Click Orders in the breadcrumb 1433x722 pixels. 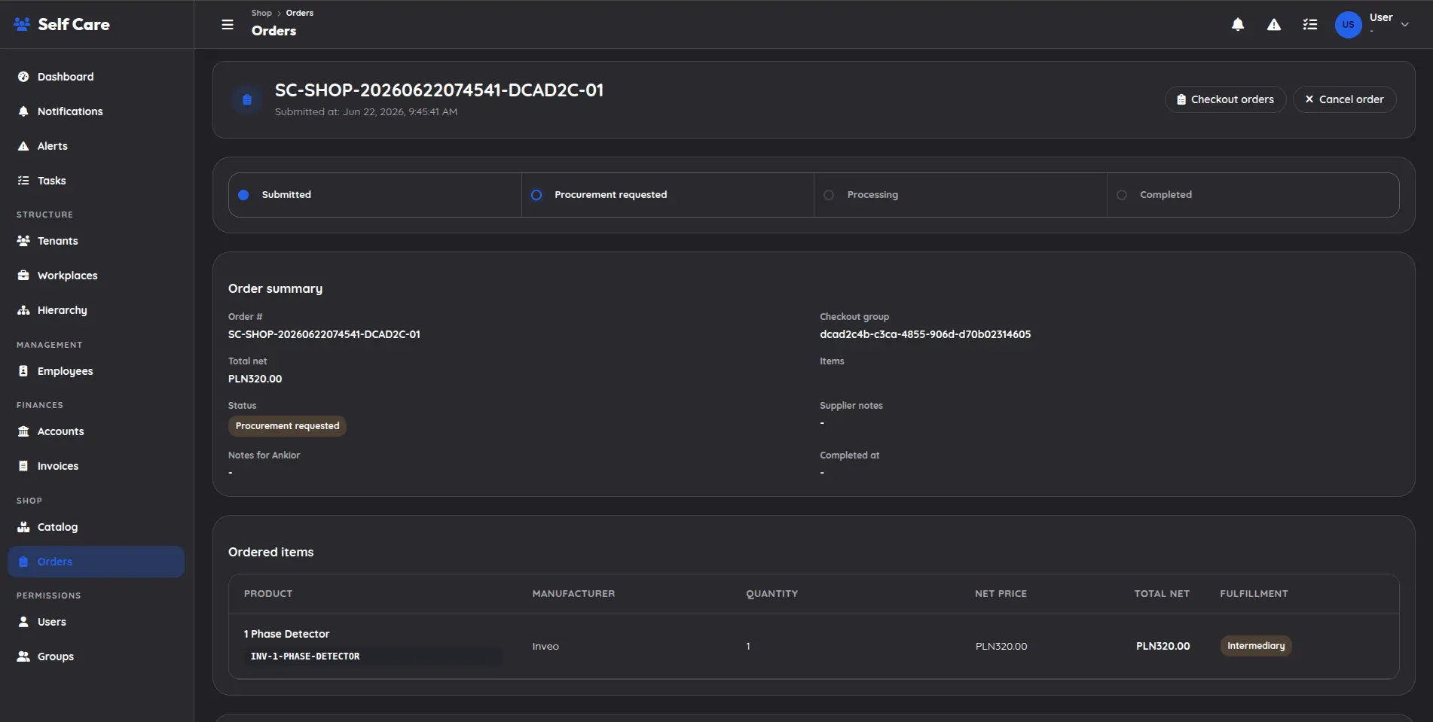pyautogui.click(x=300, y=13)
